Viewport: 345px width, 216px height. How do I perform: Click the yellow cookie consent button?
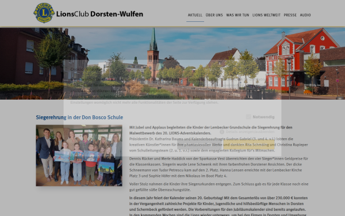pyautogui.click(x=249, y=145)
